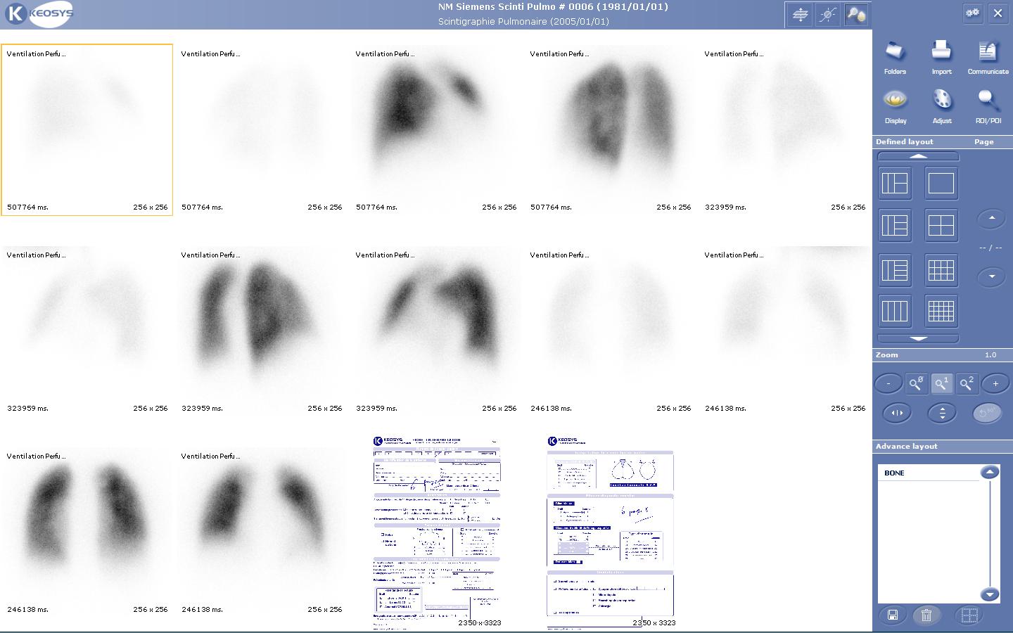
Task: Select the first report page thumbnail
Action: (436, 532)
